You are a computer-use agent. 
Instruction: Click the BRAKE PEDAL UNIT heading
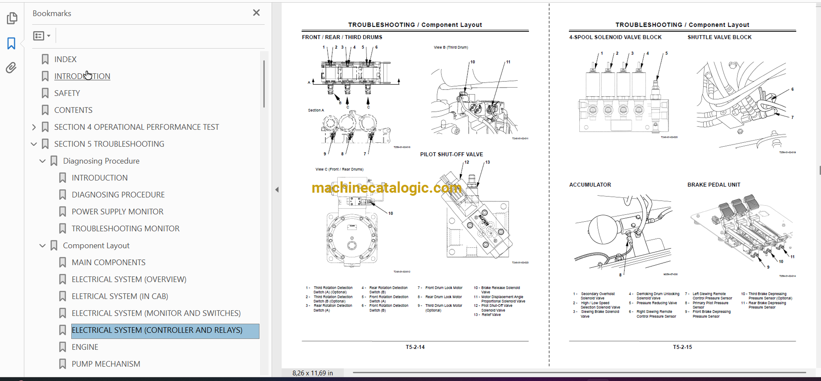pyautogui.click(x=714, y=184)
